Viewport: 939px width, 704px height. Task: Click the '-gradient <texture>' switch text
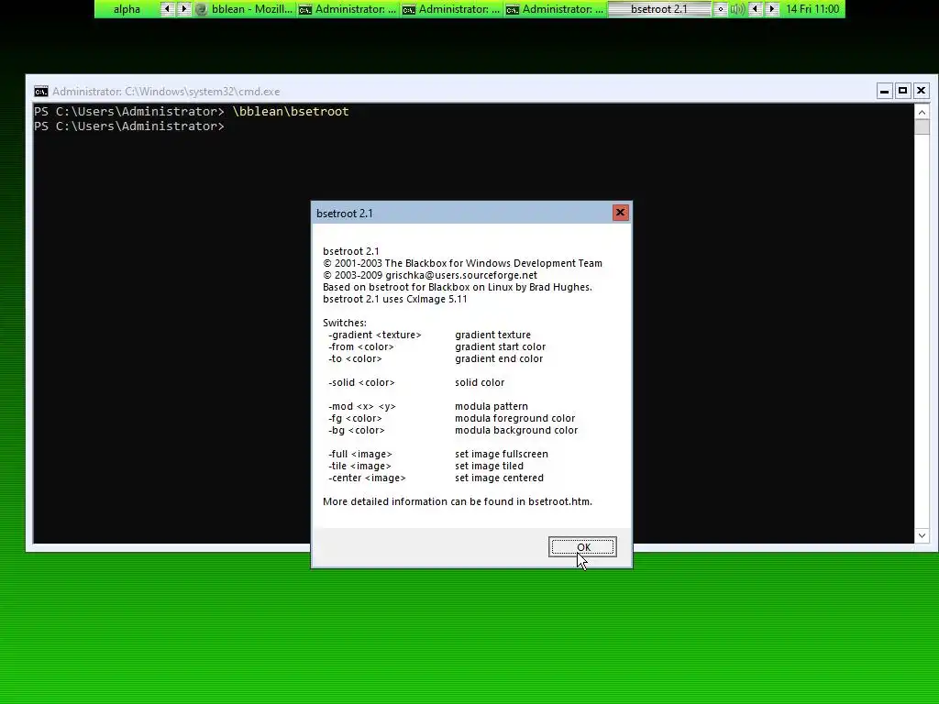(x=375, y=335)
